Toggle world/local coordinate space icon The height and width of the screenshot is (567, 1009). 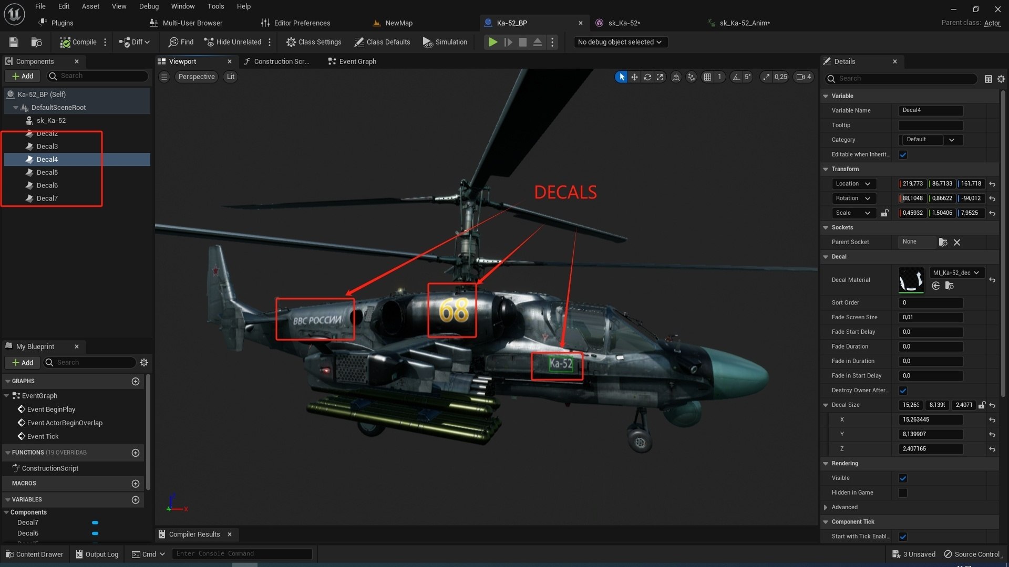click(676, 77)
